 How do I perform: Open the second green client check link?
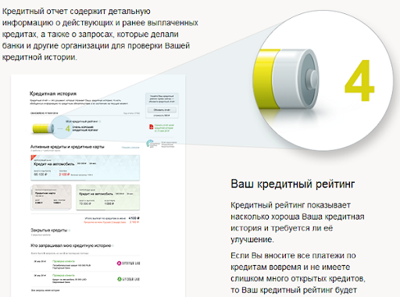[63, 275]
